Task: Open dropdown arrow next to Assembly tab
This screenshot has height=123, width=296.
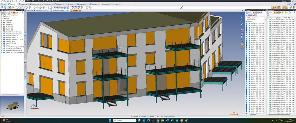Action: tap(17, 4)
